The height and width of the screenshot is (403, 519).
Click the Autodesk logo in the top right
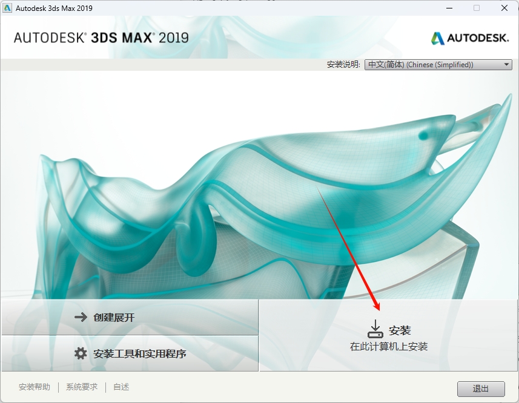coord(469,37)
